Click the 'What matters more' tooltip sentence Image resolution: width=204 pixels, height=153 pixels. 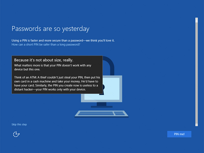53,65
